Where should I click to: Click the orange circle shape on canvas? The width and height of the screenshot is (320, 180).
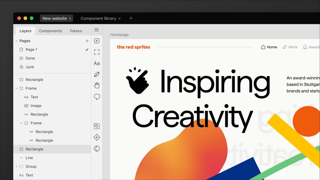306,121
